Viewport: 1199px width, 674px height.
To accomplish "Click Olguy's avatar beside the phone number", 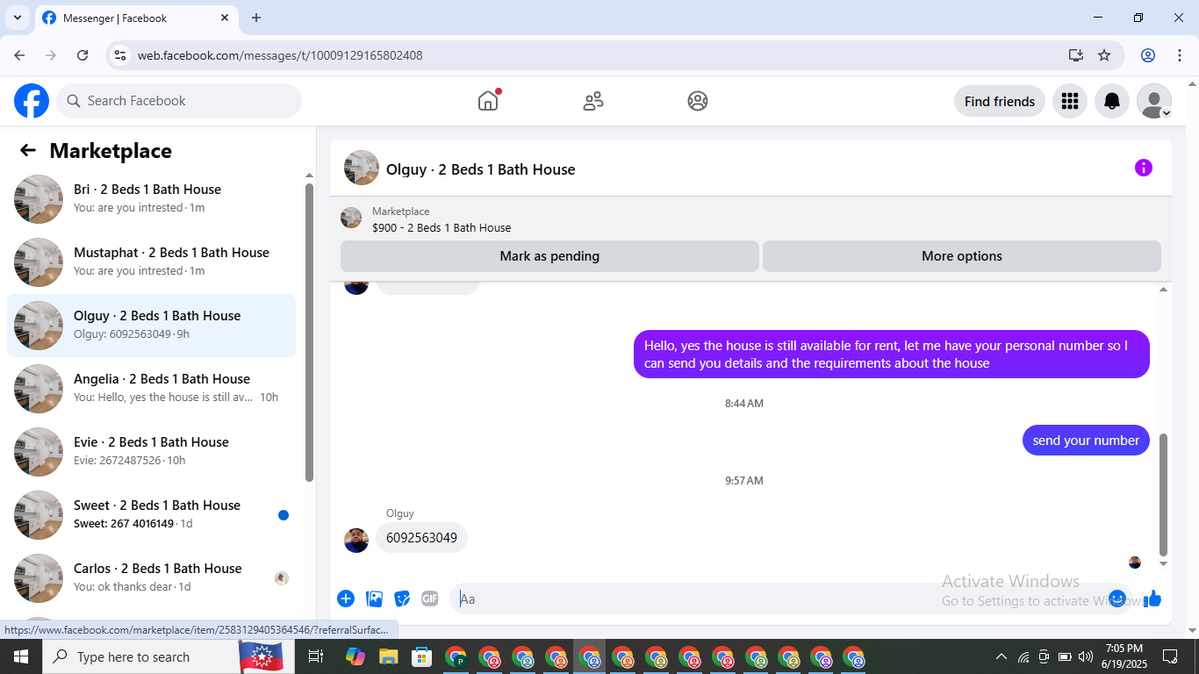I will click(x=356, y=541).
